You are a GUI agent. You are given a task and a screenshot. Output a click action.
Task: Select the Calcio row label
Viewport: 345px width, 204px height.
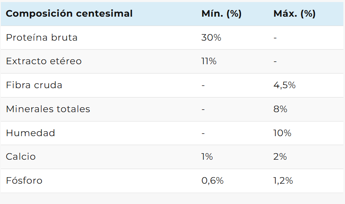[x=21, y=157]
